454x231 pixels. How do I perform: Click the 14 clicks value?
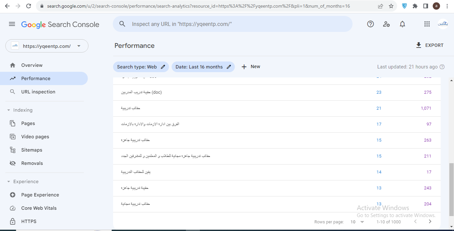click(379, 172)
